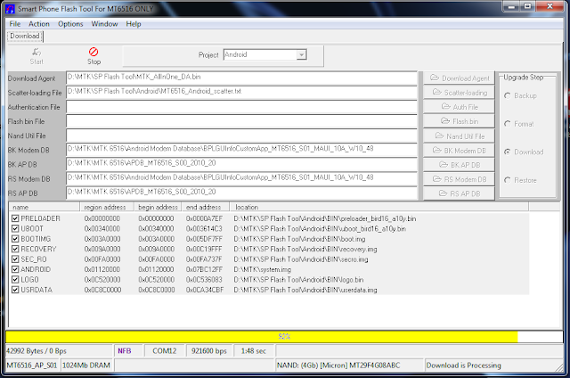Expand the Project Android dropdown

tap(301, 55)
